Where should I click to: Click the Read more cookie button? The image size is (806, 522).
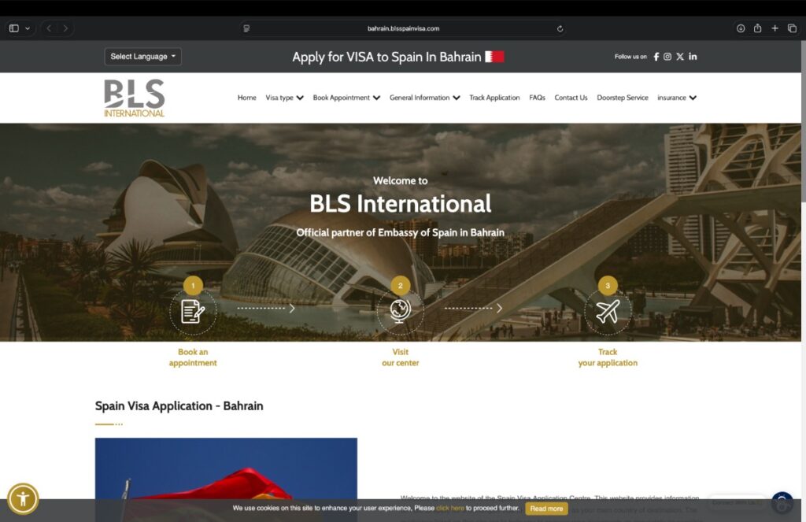pyautogui.click(x=546, y=509)
